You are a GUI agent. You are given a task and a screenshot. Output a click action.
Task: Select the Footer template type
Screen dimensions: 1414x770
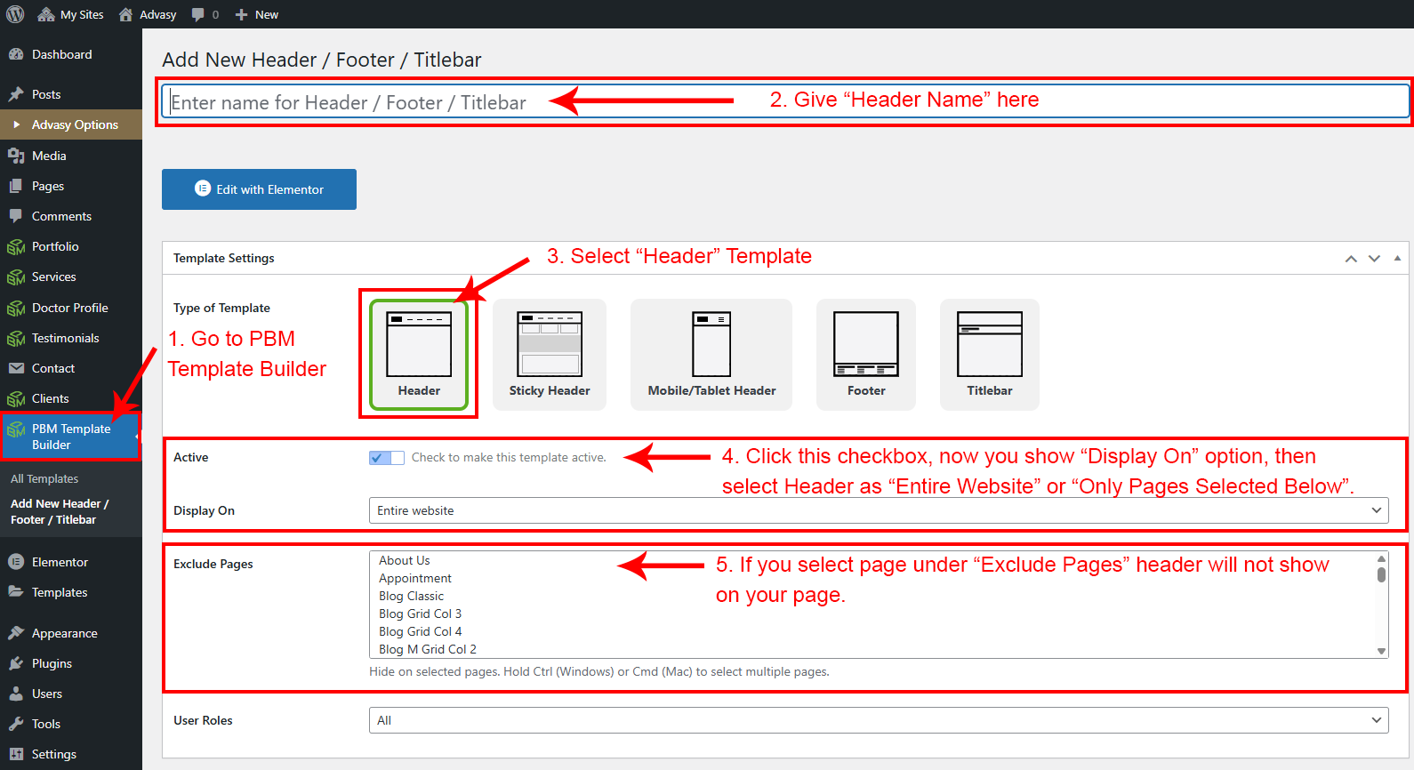coord(866,353)
